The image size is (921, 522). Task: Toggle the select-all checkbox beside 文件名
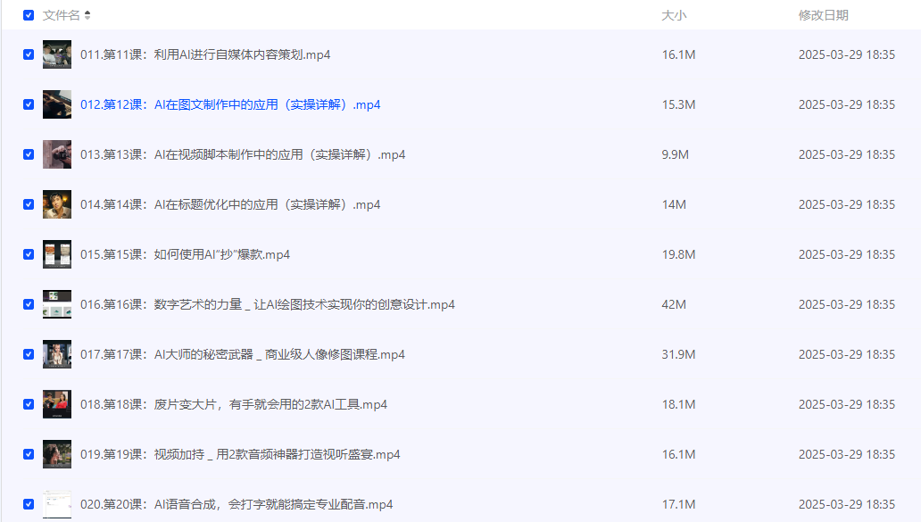[29, 15]
